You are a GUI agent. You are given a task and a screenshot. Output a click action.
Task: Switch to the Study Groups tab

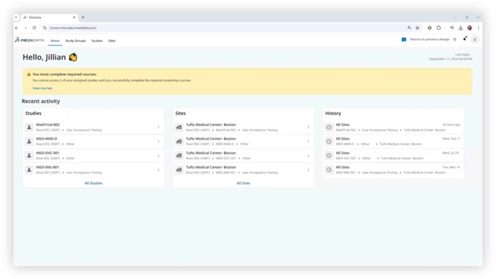click(75, 41)
